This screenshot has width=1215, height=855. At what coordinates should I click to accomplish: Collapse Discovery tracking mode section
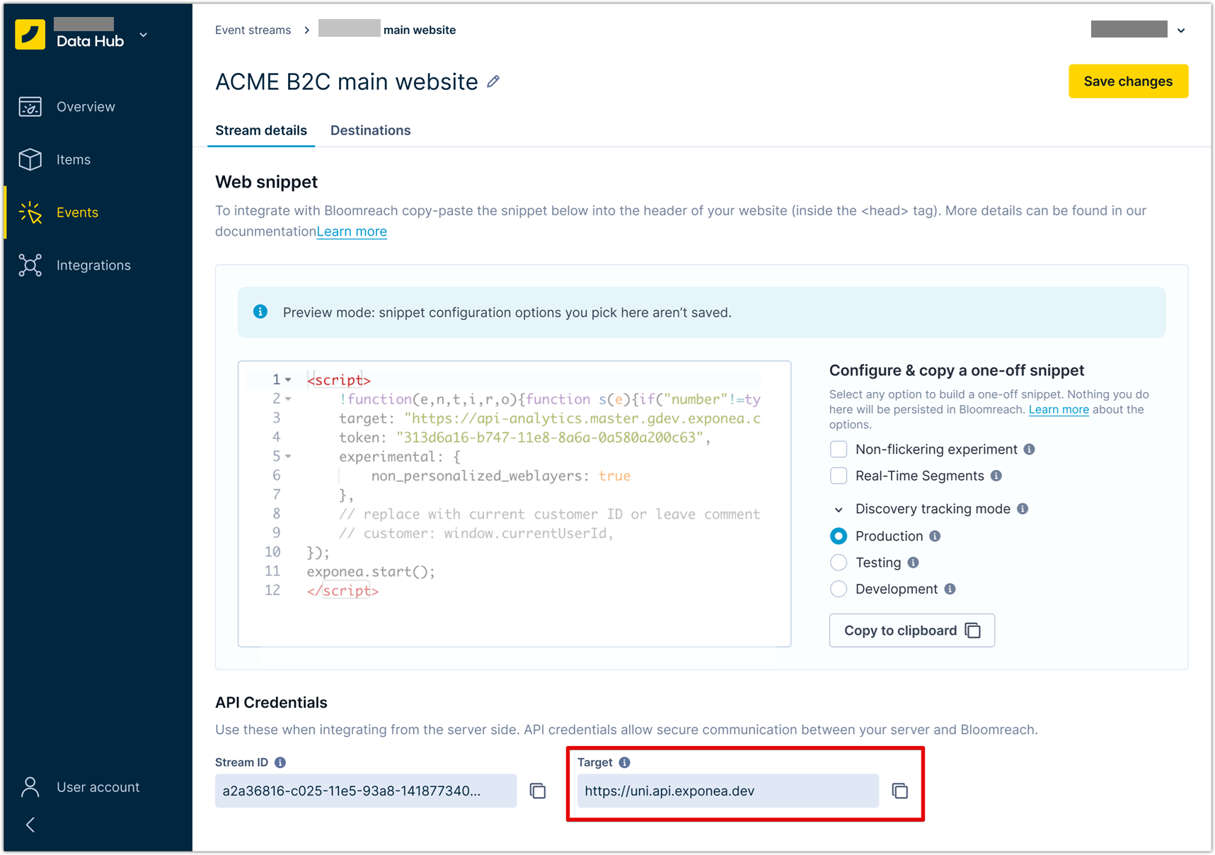point(839,510)
